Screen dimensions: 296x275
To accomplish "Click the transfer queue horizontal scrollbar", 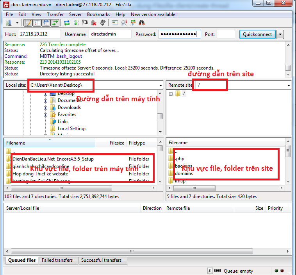I will click(132, 251).
